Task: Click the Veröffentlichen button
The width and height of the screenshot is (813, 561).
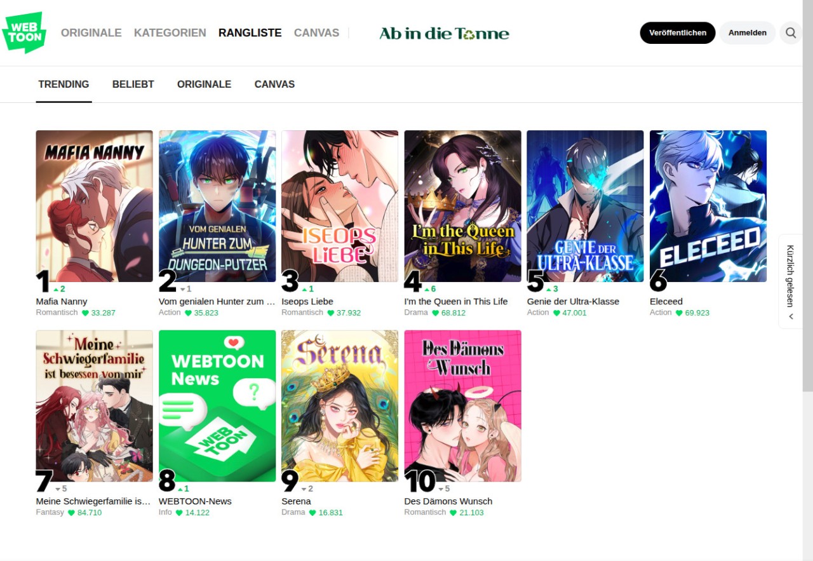Action: (678, 32)
